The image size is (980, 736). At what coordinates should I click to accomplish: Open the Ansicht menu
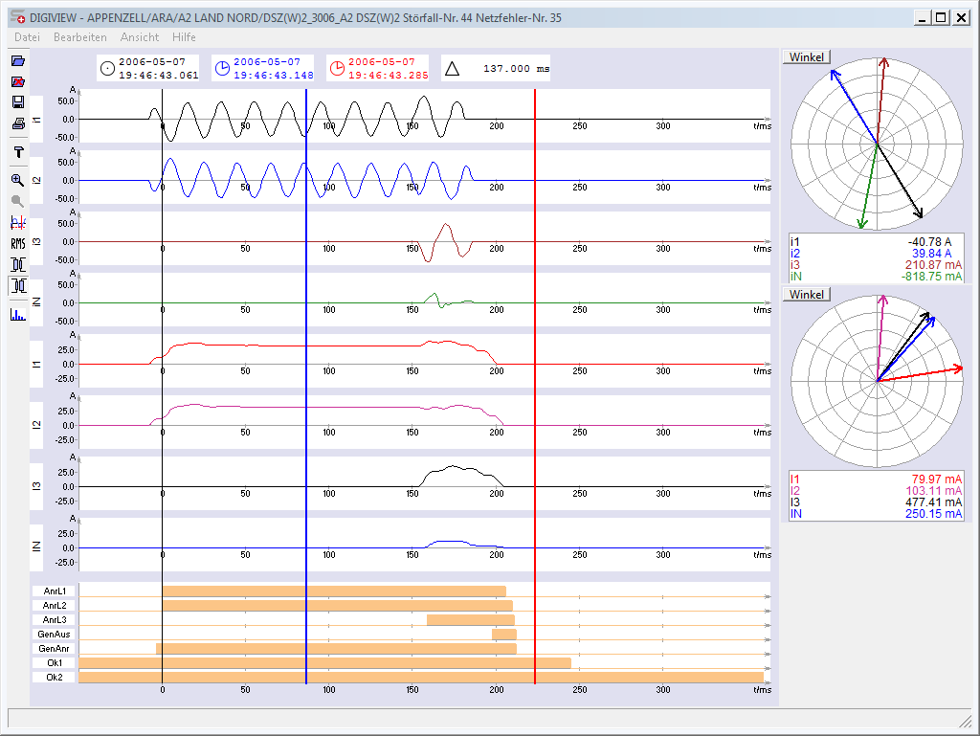(139, 37)
